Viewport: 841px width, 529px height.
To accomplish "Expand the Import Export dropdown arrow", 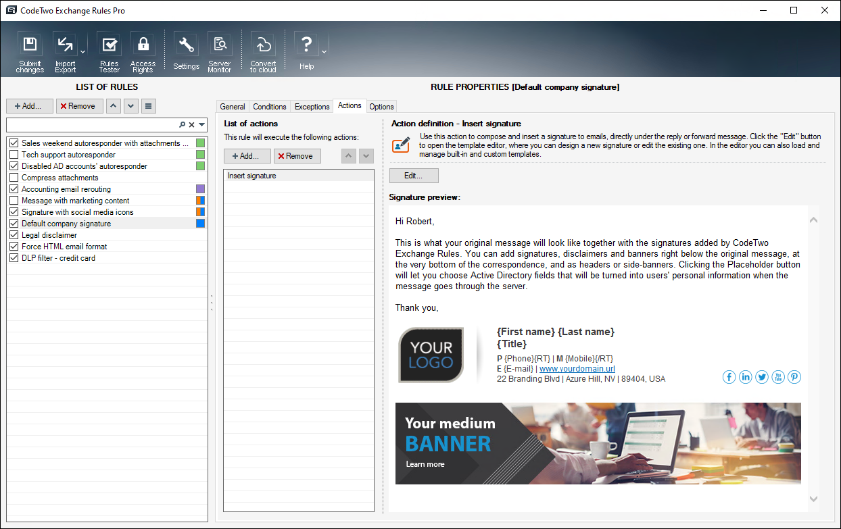I will (82, 51).
